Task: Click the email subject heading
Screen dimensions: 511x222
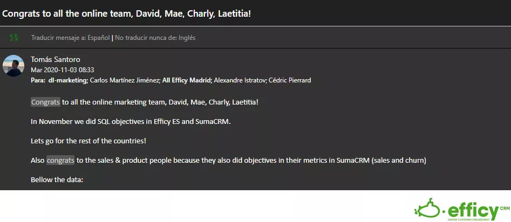Action: pyautogui.click(x=127, y=13)
